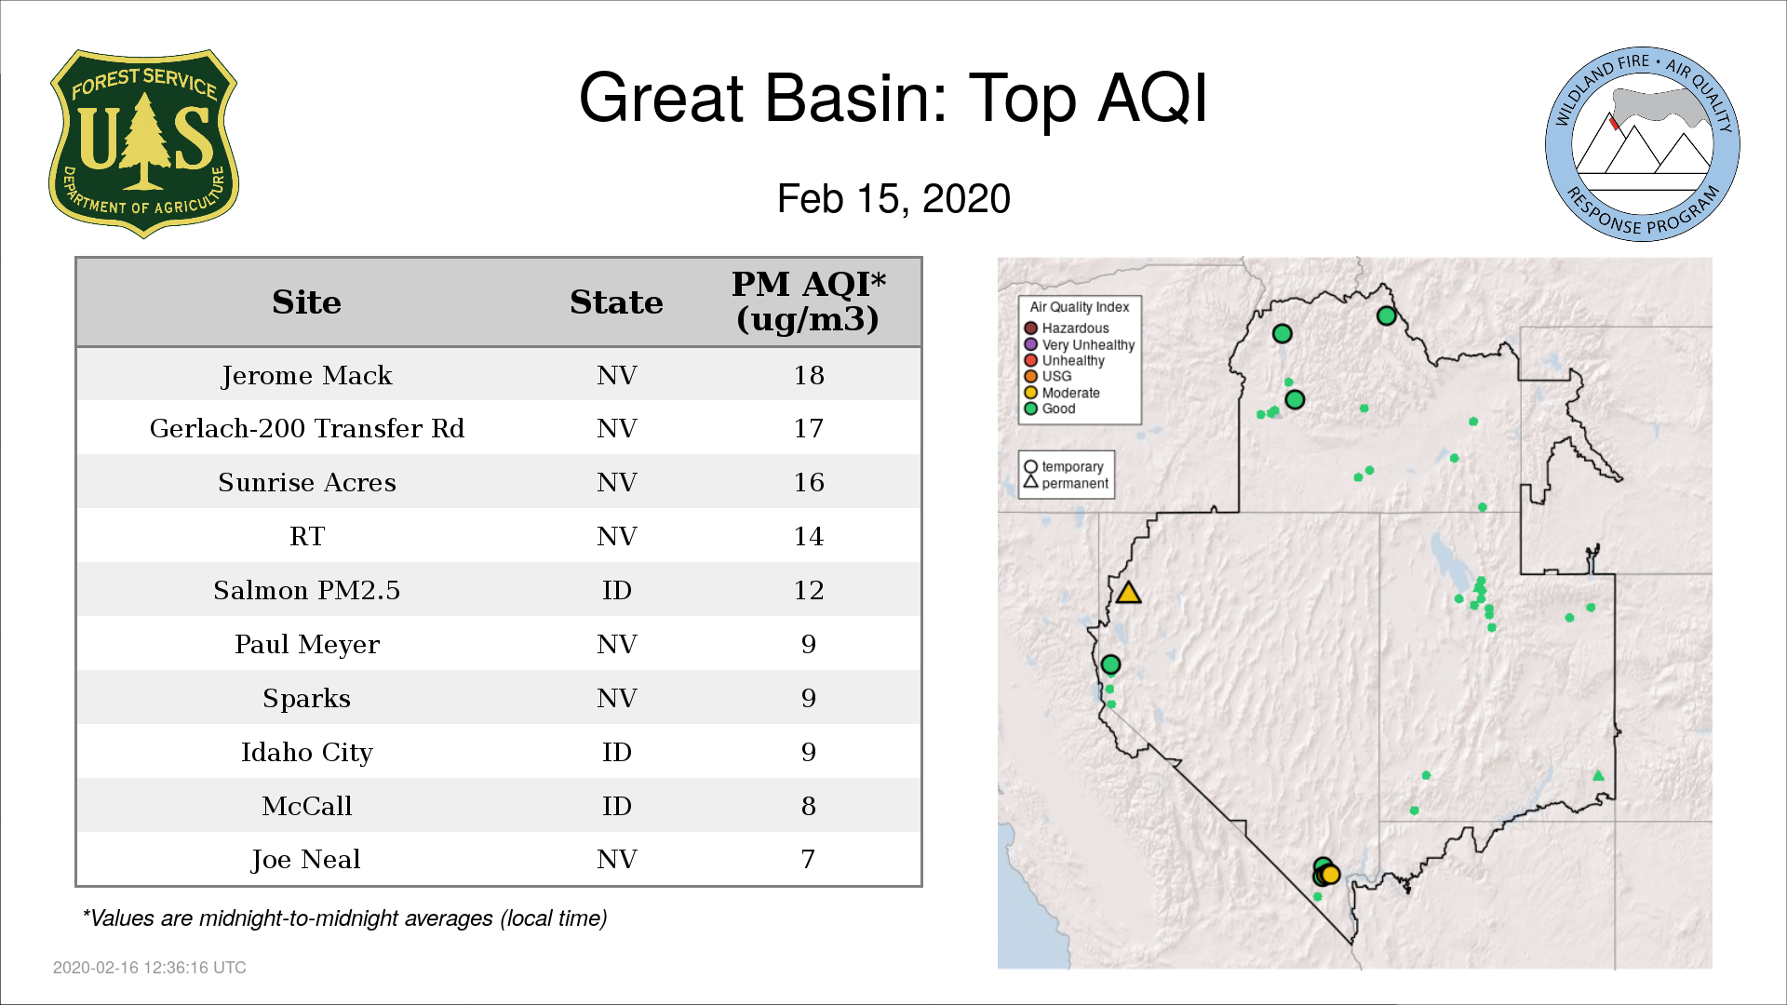
Task: Select the 'Salmon PM2.5' site cell
Action: click(306, 590)
